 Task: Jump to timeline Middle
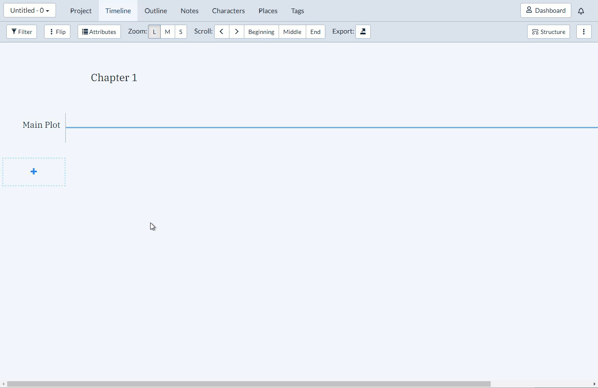292,32
